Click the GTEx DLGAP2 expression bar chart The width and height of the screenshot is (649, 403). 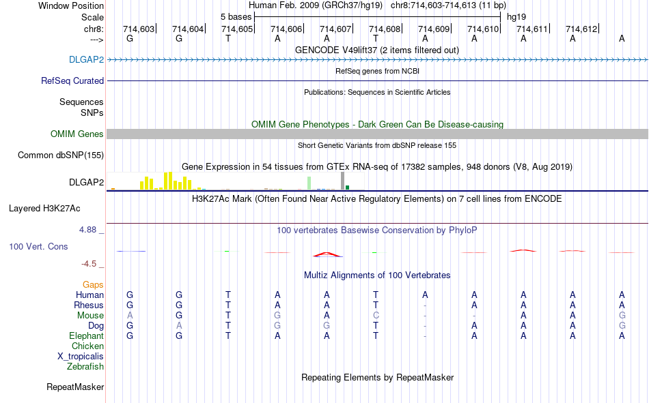click(235, 181)
